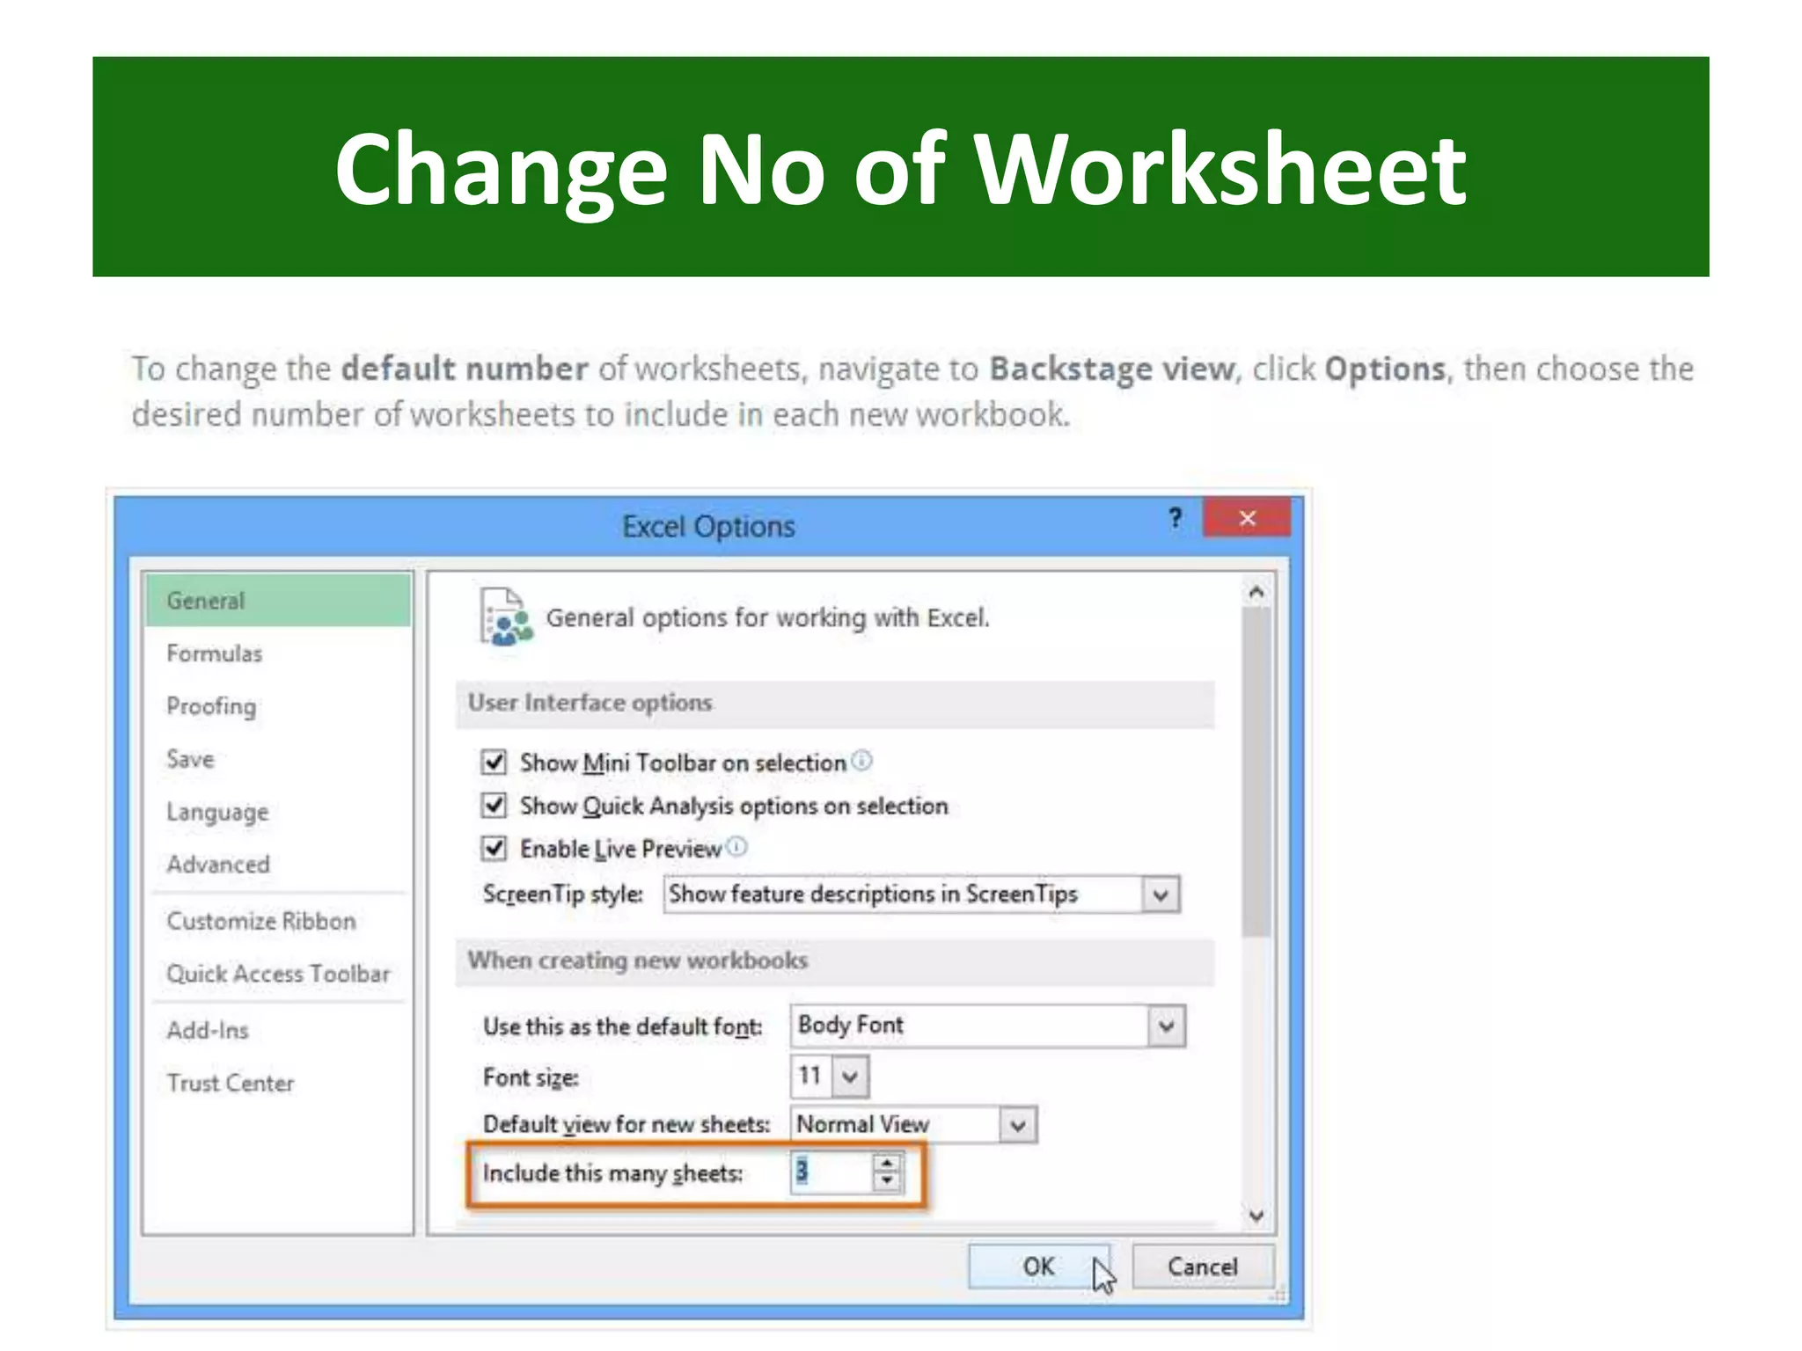Click Mini Toolbar info icon

pos(862,761)
